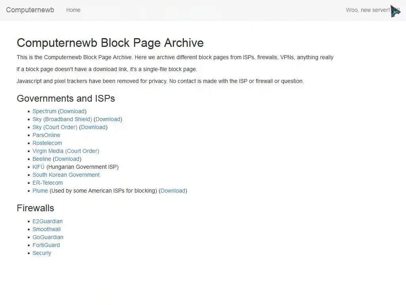Open Sky (Broadband Shield) block page
This screenshot has width=406, height=305.
(62, 119)
